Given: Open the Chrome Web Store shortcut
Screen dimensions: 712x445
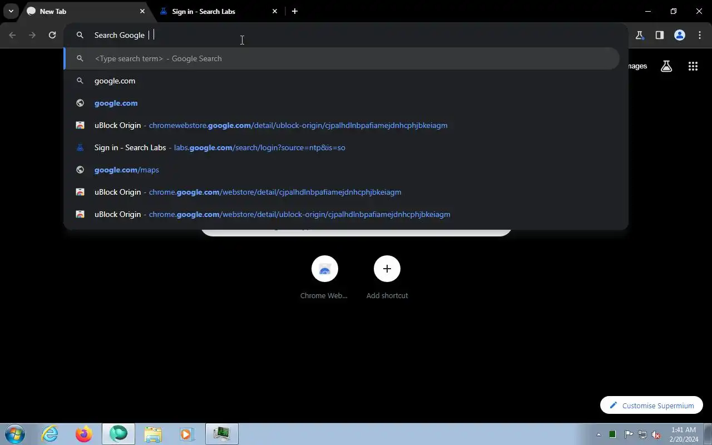Looking at the screenshot, I should 324,278.
